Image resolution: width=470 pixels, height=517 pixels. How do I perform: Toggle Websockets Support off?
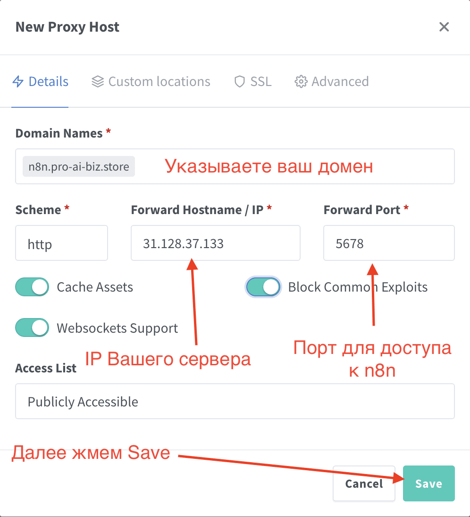click(32, 327)
